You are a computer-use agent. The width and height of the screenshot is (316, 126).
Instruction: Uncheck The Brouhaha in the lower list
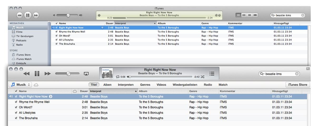pos(16,118)
